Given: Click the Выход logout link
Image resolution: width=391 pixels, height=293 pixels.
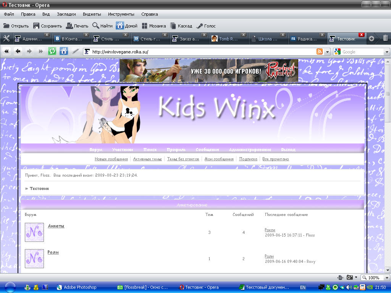Looking at the screenshot, I should (288, 150).
